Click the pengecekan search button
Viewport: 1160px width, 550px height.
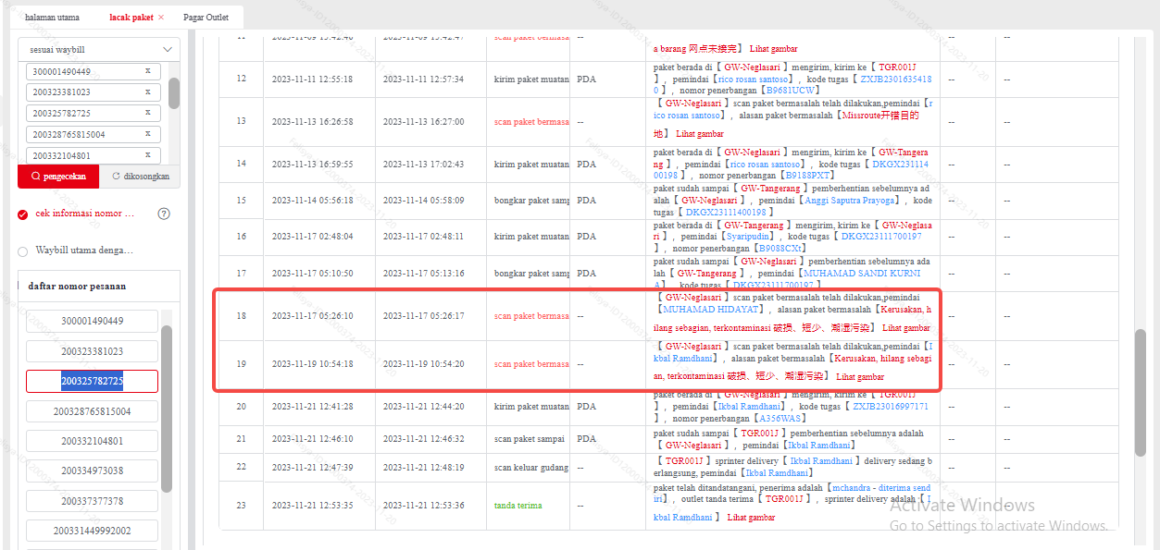point(58,176)
